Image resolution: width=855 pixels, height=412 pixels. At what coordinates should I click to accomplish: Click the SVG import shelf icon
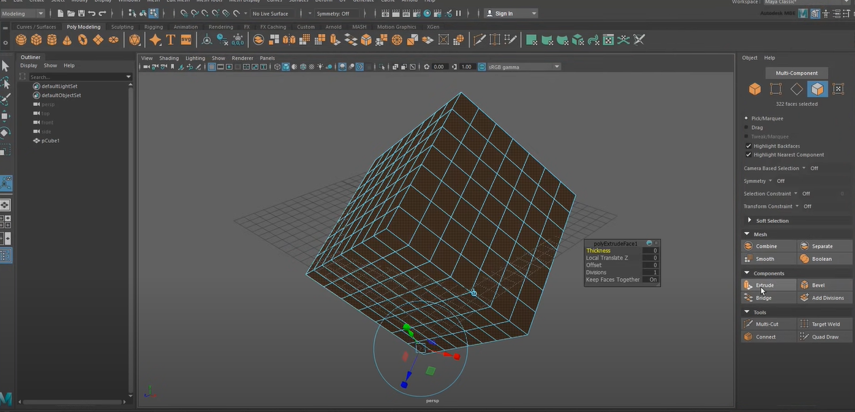(x=186, y=40)
